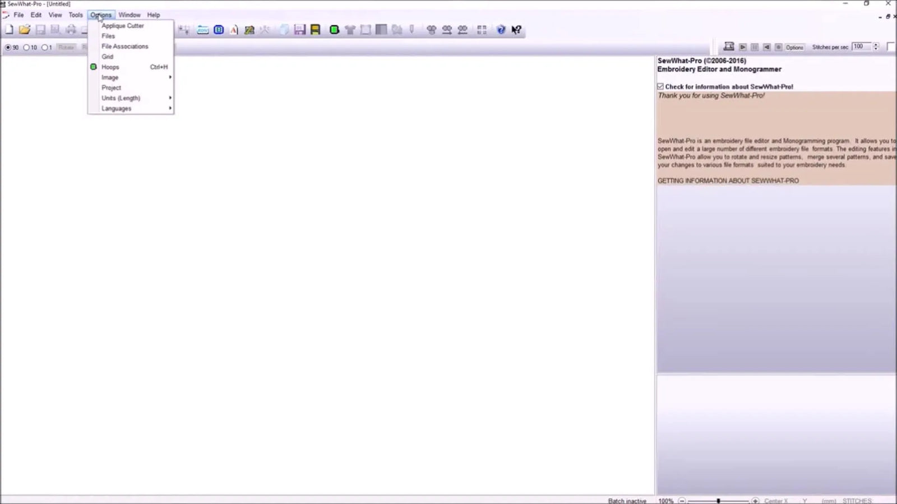The width and height of the screenshot is (897, 504).
Task: Click the four-squares grid toolbar icon
Action: 482,30
